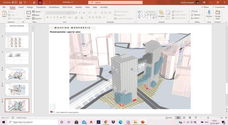Open Microsoft Edge from taskbar

pos(121,122)
